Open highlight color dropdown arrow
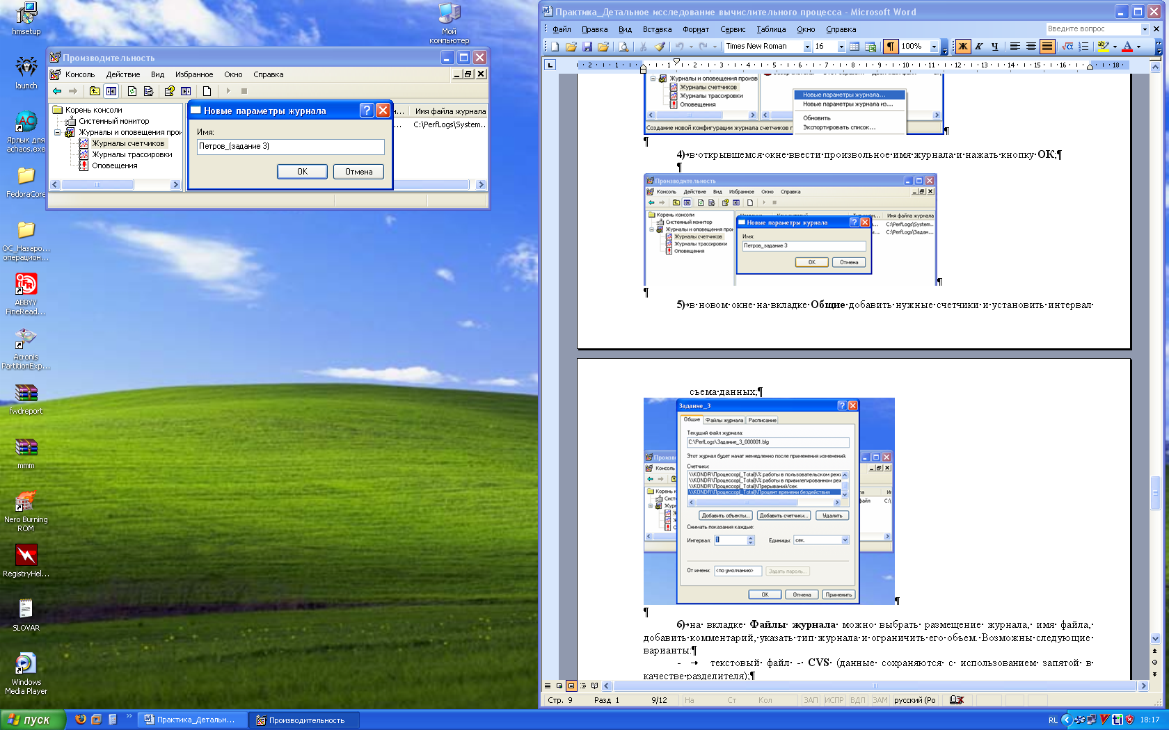This screenshot has width=1169, height=730. tap(1115, 47)
